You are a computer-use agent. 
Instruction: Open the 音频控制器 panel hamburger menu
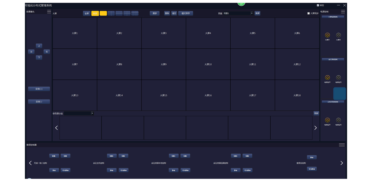tap(342, 145)
